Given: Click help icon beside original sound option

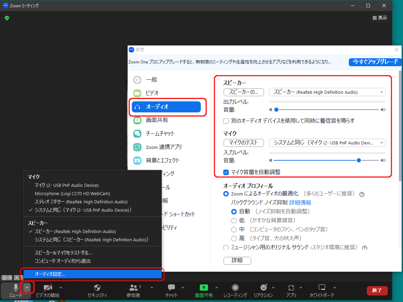Looking at the screenshot, I should (x=364, y=248).
